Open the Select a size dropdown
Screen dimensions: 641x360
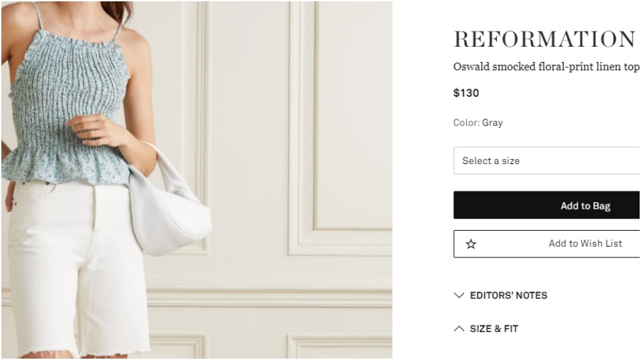tap(547, 161)
